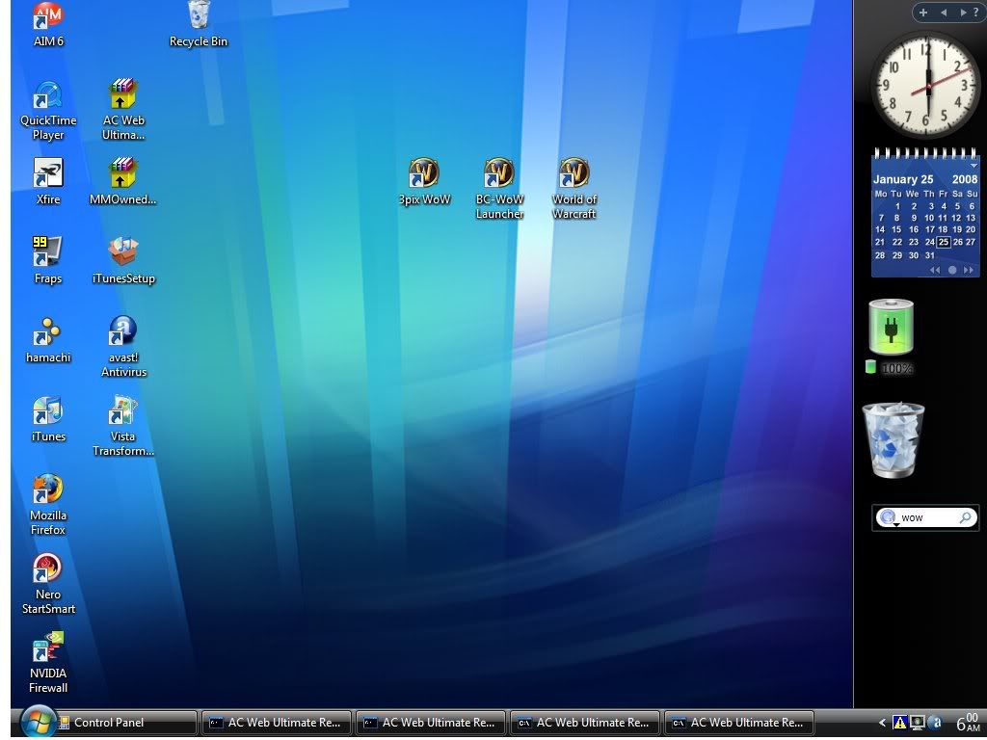The height and width of the screenshot is (740, 987).
Task: Select date 9 in the calendar gadget
Action: click(x=914, y=218)
